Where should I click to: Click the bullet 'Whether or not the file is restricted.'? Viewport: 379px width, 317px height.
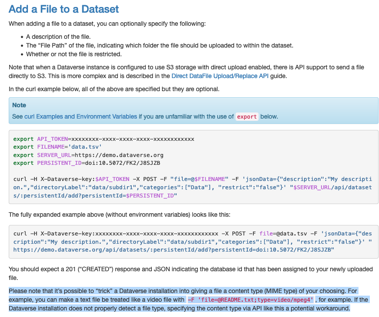74,54
